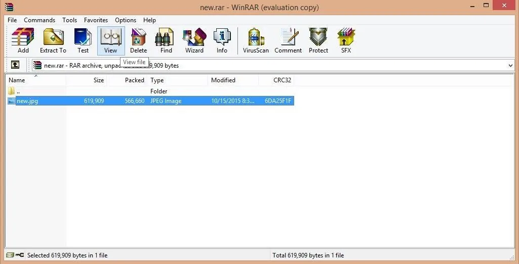Image resolution: width=519 pixels, height=264 pixels.
Task: Click the 6DA25F1F checksum cell
Action: coord(278,101)
